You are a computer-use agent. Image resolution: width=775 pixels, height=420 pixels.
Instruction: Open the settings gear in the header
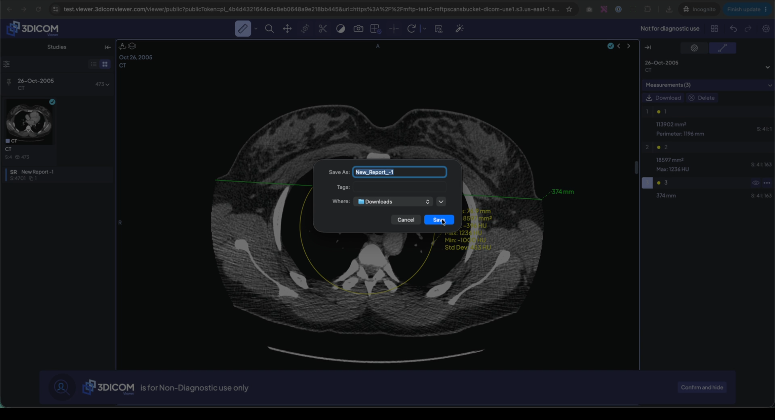pyautogui.click(x=766, y=29)
